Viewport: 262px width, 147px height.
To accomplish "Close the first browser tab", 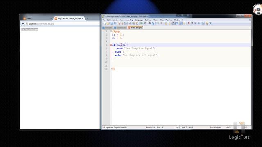I will pos(51,18).
